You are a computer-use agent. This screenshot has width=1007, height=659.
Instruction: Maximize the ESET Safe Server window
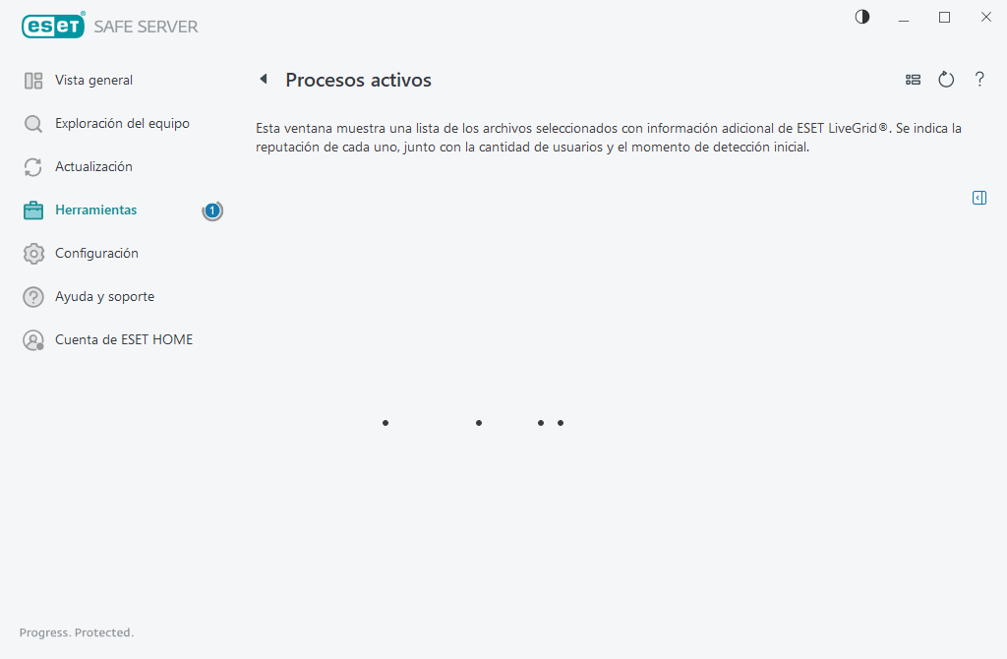(x=945, y=17)
